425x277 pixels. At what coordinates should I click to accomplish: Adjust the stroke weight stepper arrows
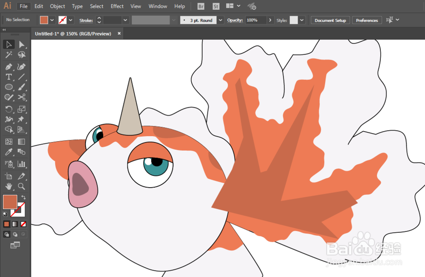pos(99,20)
